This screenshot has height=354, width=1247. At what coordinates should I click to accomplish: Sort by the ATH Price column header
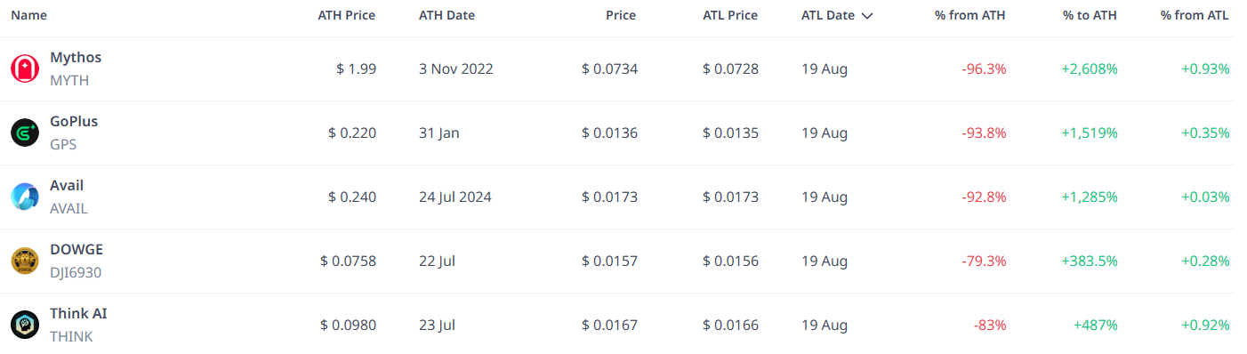tap(347, 15)
